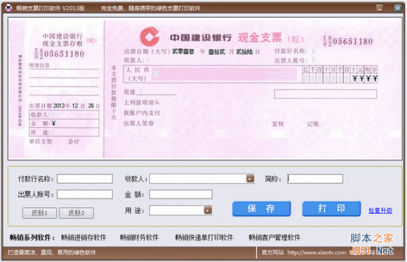
Task: Click the 现金支票 title on the cheque
Action: tap(260, 38)
